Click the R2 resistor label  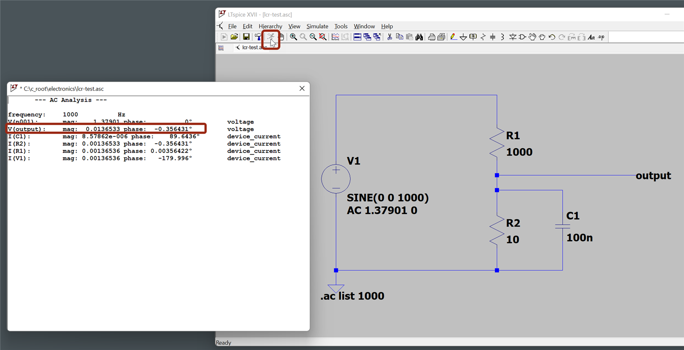(x=513, y=223)
